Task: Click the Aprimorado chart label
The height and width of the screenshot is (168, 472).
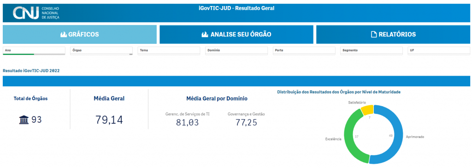Action: click(x=414, y=137)
